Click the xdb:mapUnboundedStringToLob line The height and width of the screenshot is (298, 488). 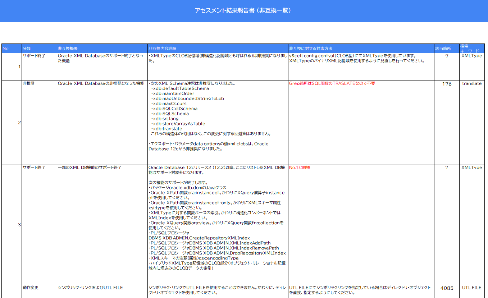(187, 98)
